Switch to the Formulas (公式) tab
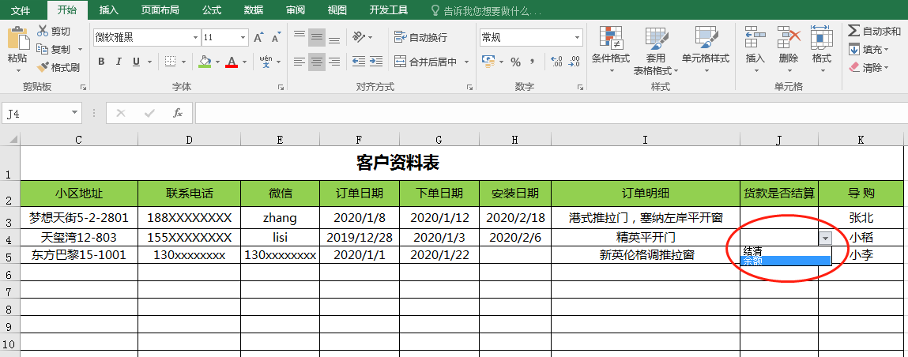 [x=212, y=9]
